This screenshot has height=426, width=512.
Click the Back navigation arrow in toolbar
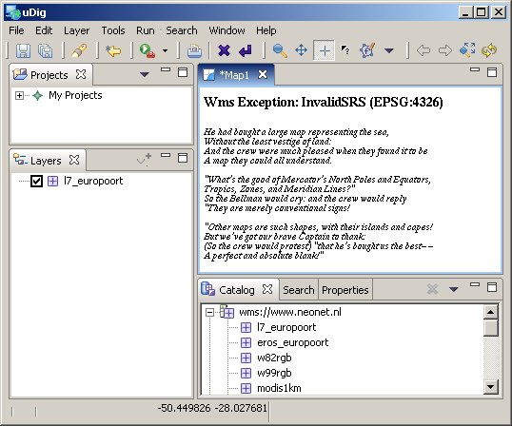point(423,50)
